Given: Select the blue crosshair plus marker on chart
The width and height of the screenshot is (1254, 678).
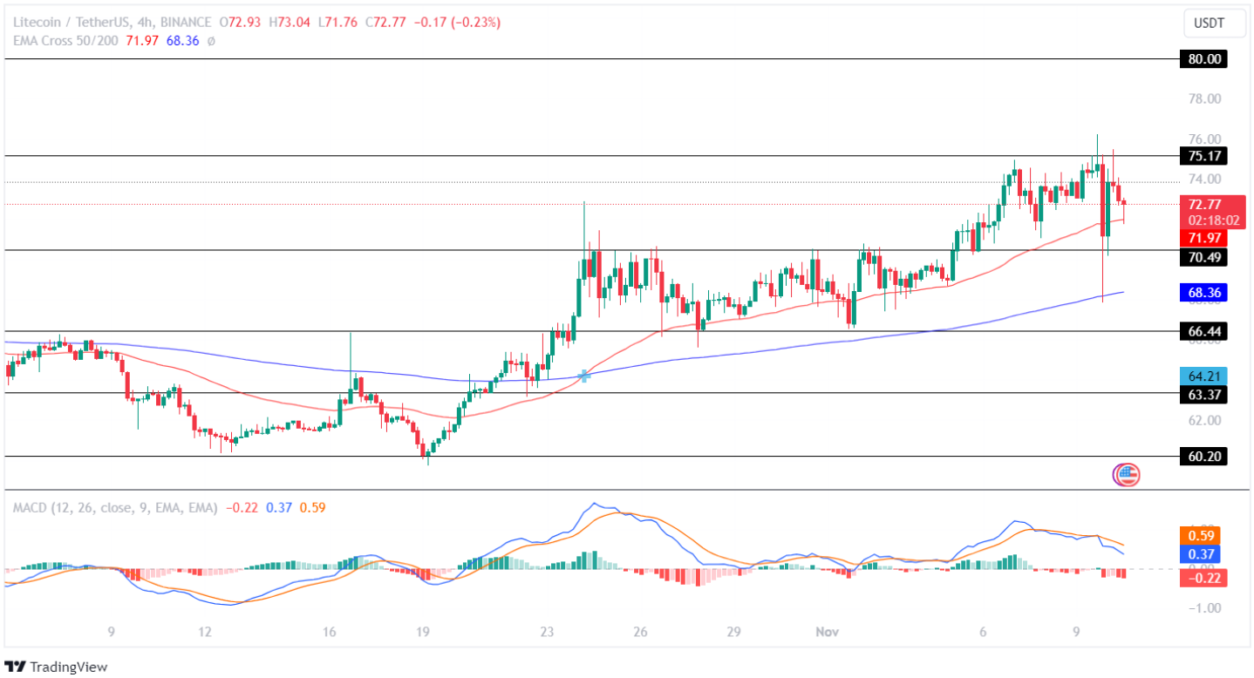Looking at the screenshot, I should (583, 376).
